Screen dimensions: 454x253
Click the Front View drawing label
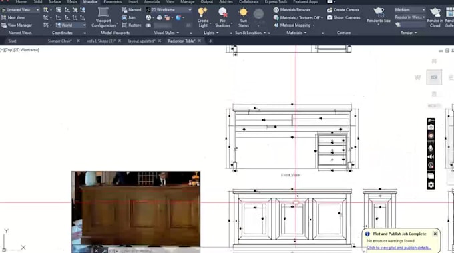290,175
